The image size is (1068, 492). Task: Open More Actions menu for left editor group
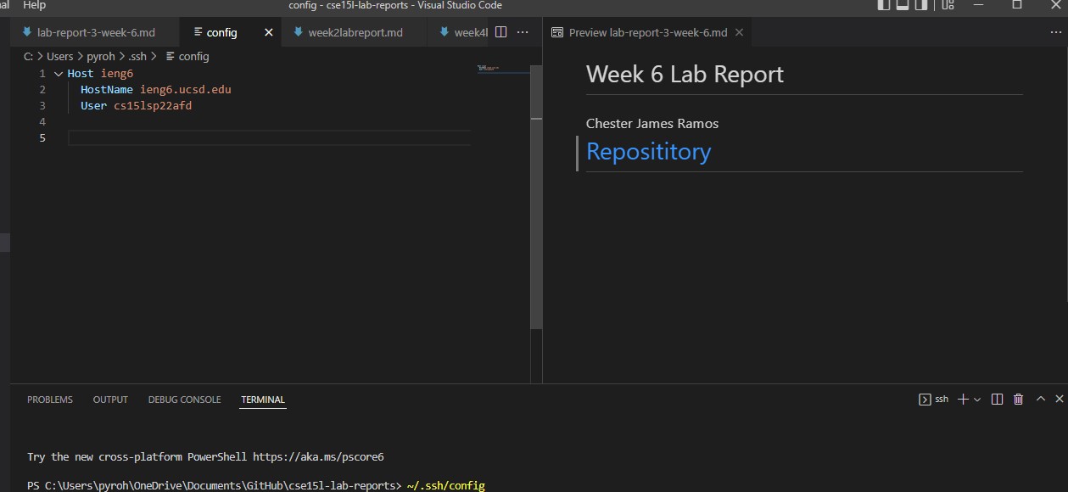(x=523, y=32)
